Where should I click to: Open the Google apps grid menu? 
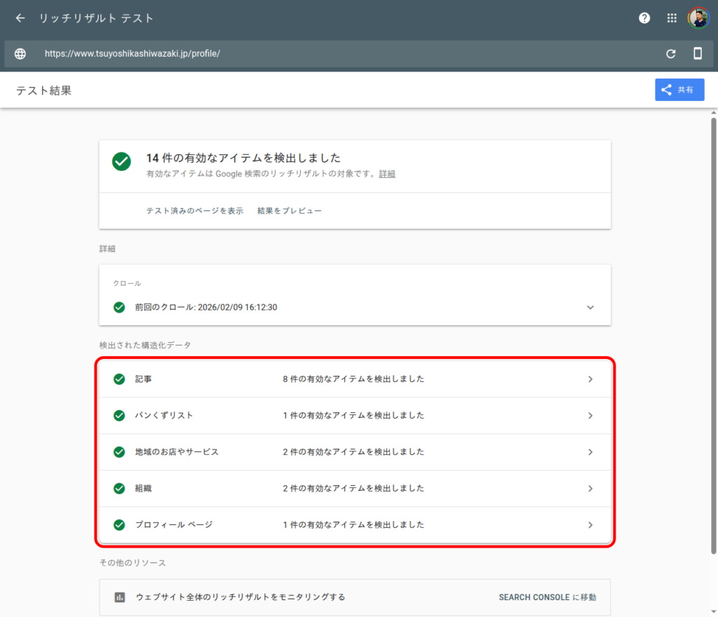point(671,18)
